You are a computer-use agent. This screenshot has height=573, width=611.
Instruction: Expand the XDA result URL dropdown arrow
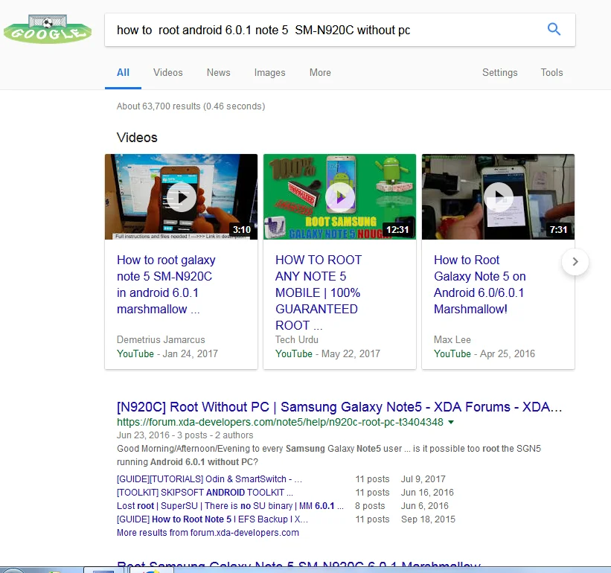[x=451, y=422]
